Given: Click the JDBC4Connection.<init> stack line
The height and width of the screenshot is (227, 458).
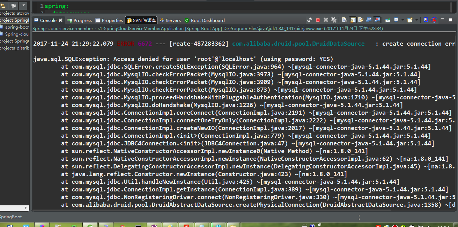Looking at the screenshot, I should (248, 143).
